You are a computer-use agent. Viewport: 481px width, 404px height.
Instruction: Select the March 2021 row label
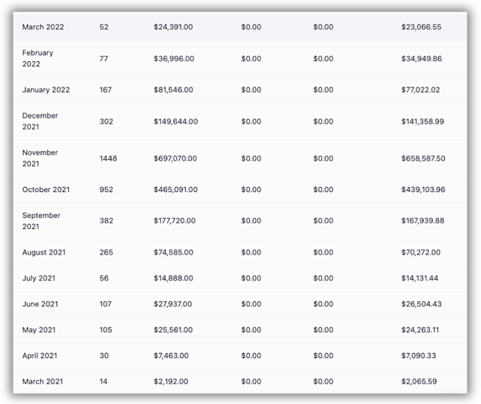pos(42,381)
